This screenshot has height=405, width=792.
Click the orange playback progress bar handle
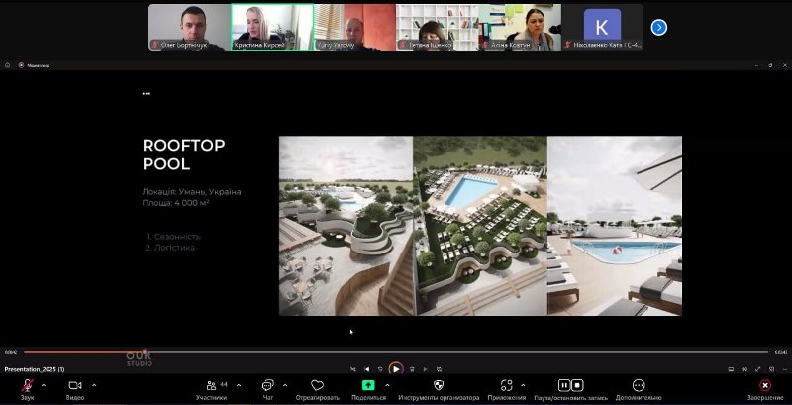(x=145, y=352)
